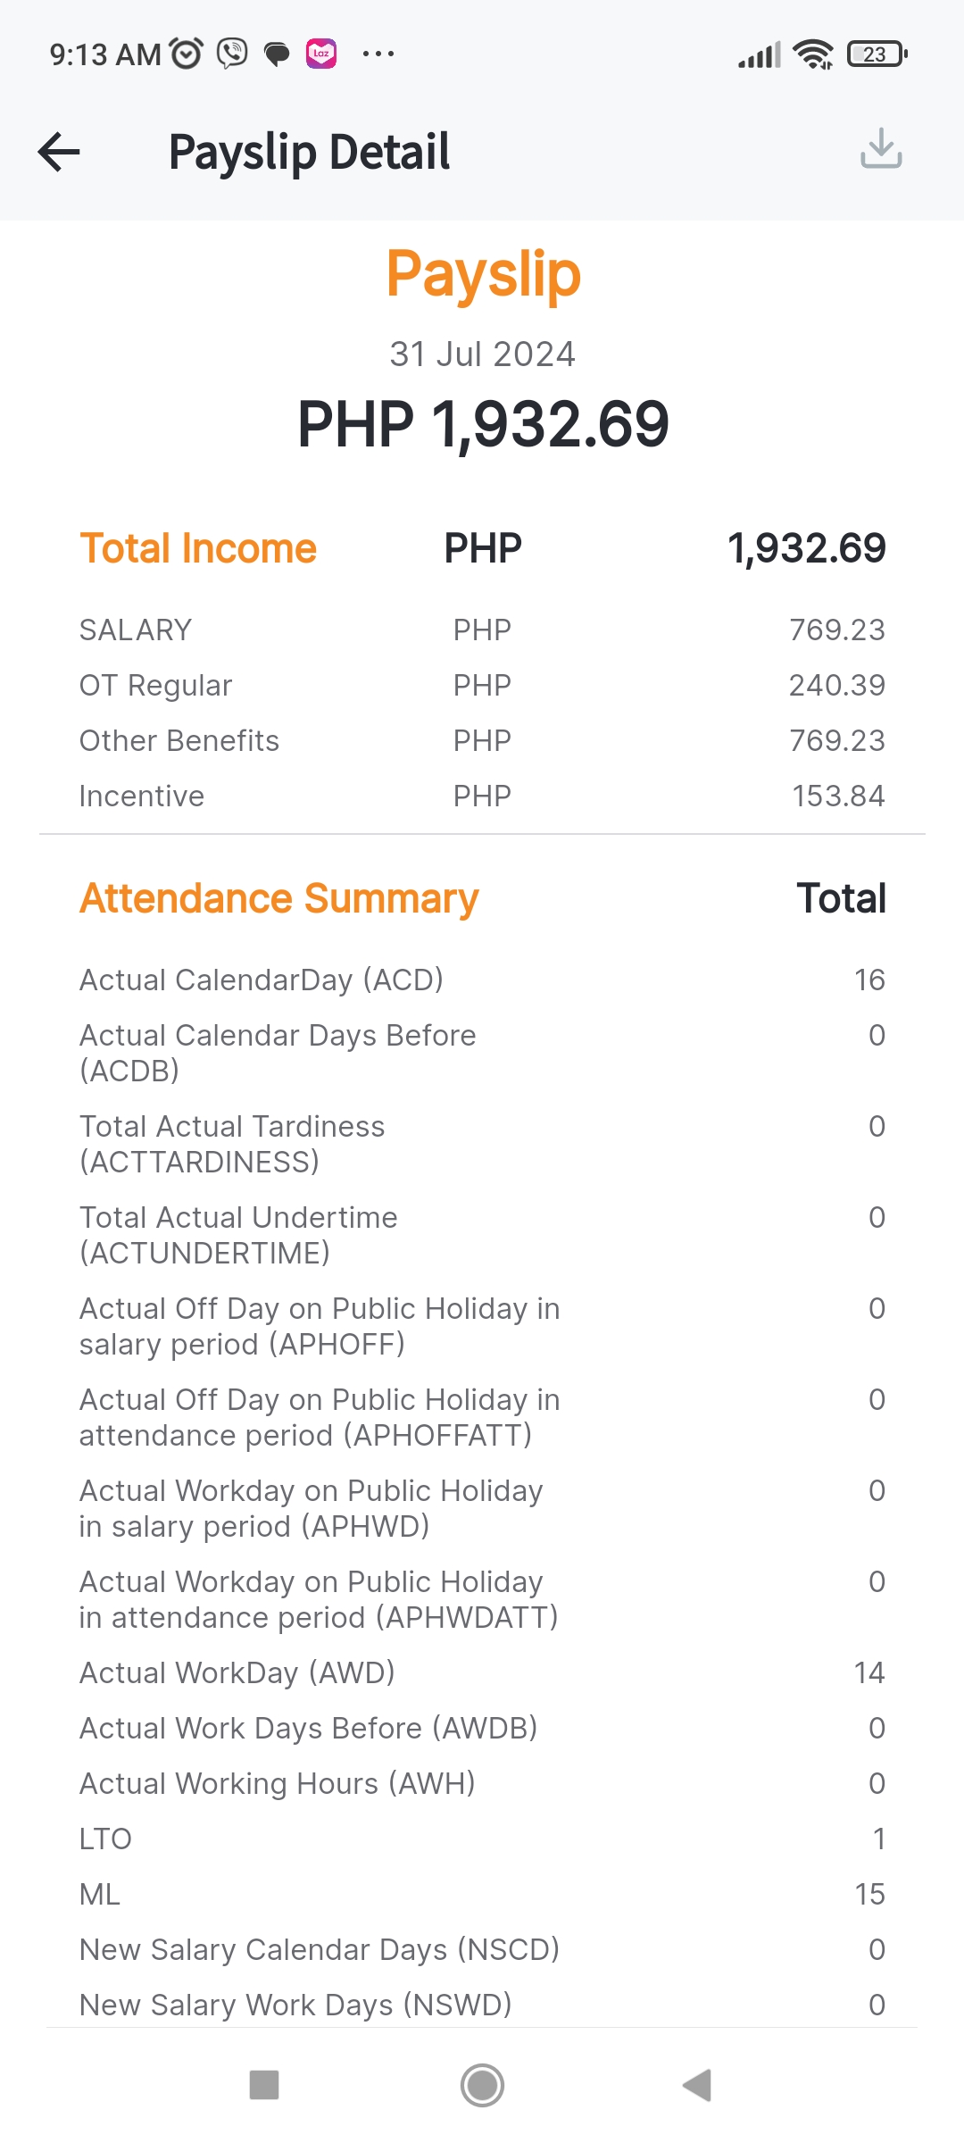This screenshot has width=964, height=2143.
Task: Tap the back arrow in the header
Action: pos(60,151)
